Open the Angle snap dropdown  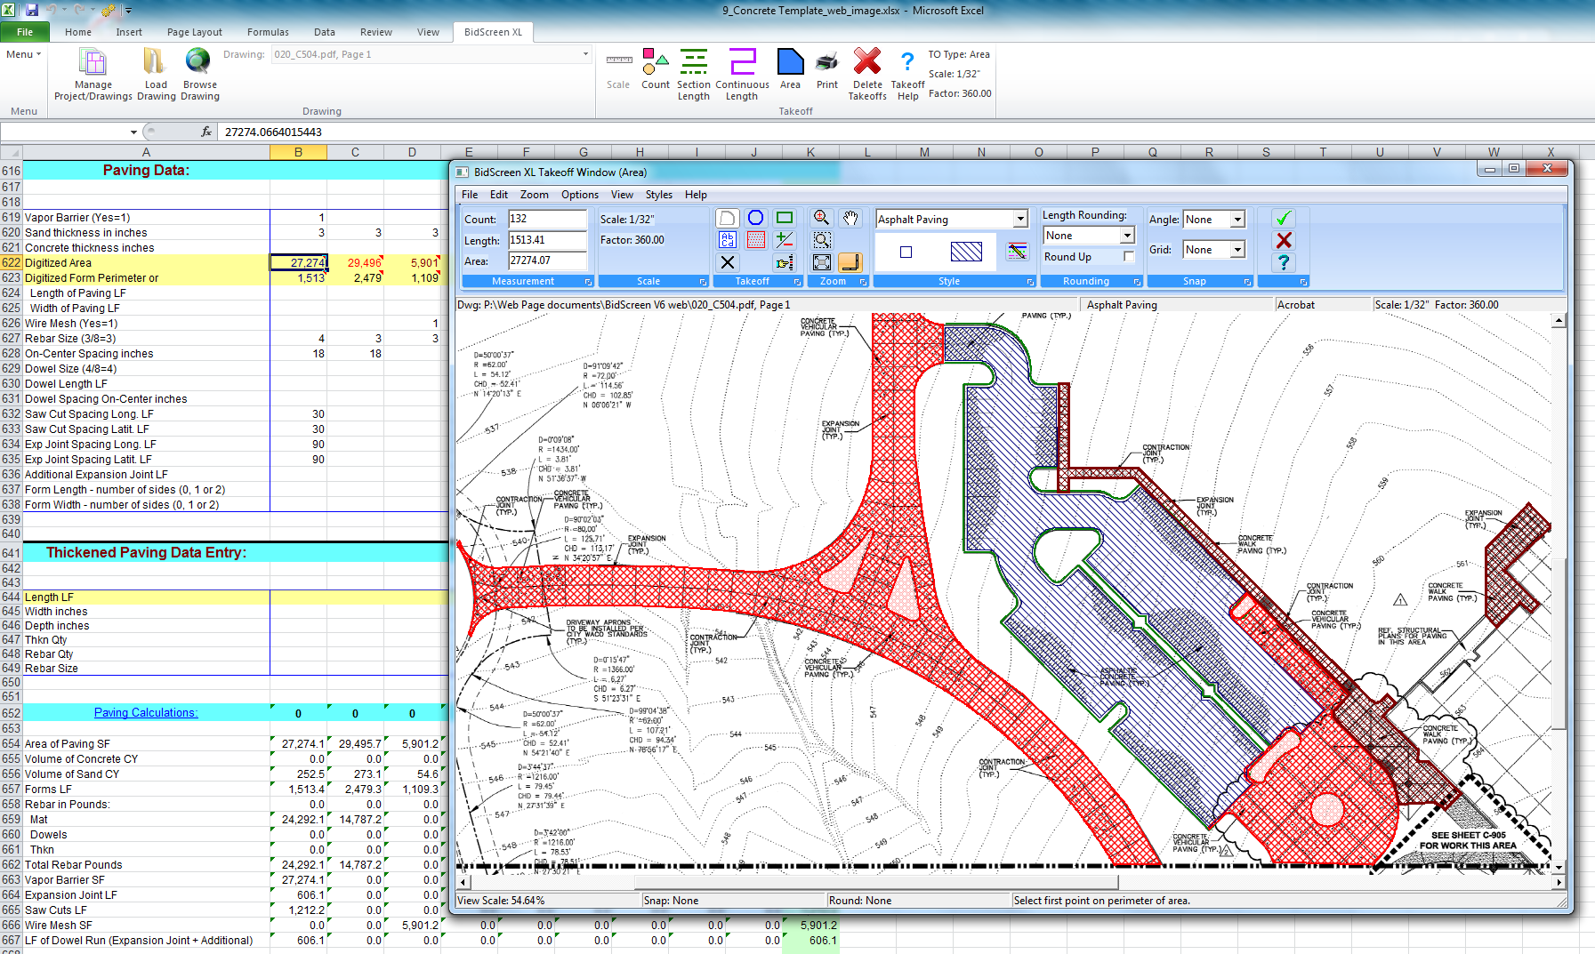1237,220
